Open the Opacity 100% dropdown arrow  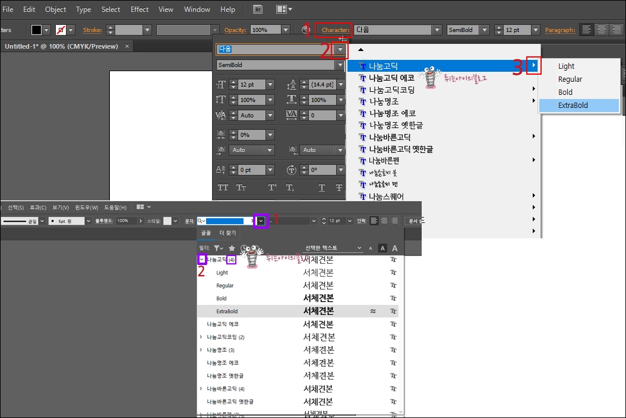click(x=286, y=30)
